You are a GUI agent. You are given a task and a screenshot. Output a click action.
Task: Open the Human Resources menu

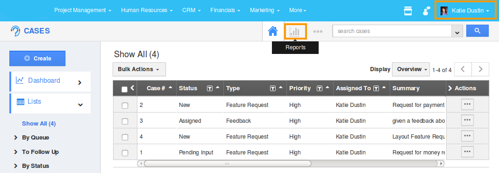[x=147, y=10]
